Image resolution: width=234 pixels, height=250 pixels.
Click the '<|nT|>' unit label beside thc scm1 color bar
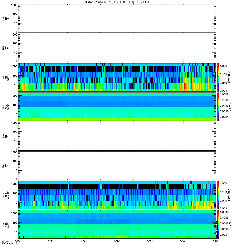tap(230, 224)
